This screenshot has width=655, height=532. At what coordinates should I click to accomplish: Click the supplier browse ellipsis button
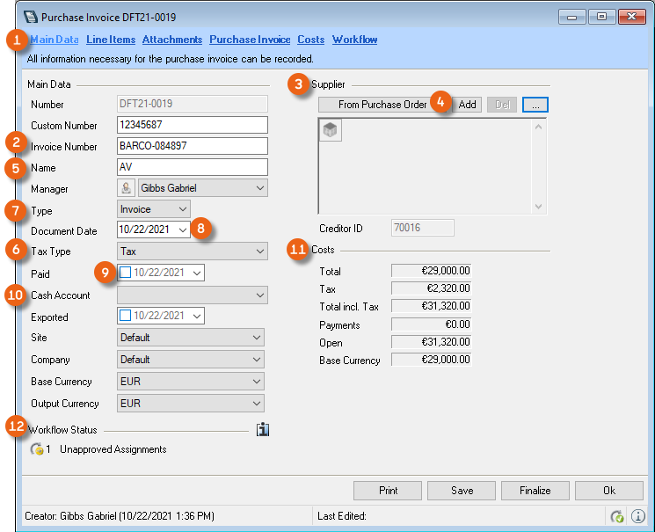pyautogui.click(x=535, y=104)
